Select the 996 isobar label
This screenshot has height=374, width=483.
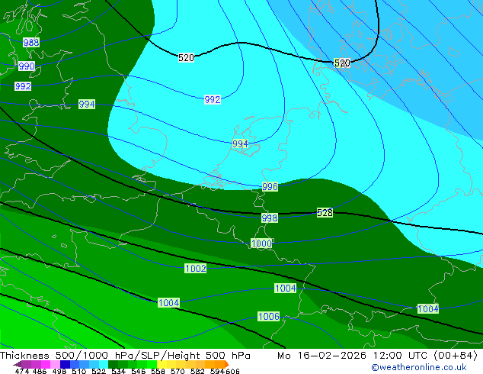point(270,186)
